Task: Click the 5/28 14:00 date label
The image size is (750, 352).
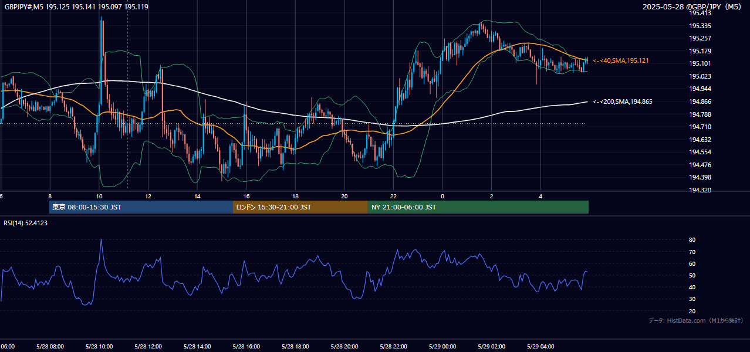Action: coord(197,347)
